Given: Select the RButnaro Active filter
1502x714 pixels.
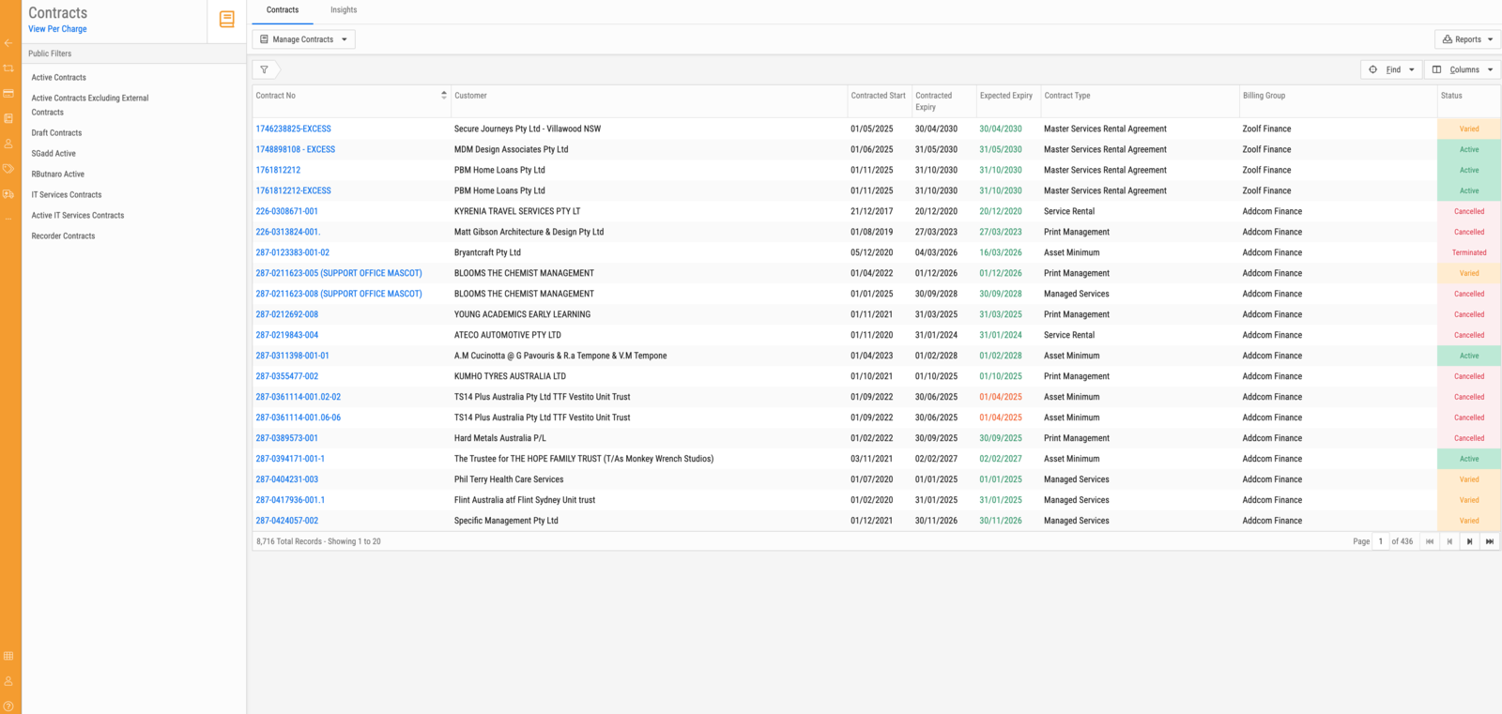Looking at the screenshot, I should [x=58, y=175].
